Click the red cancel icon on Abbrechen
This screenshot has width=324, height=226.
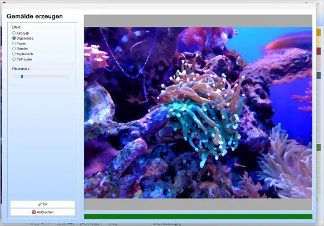[34, 212]
